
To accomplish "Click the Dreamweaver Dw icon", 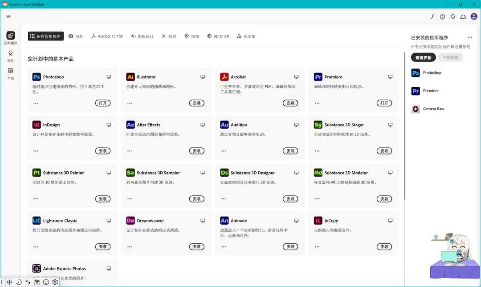I will click(130, 220).
